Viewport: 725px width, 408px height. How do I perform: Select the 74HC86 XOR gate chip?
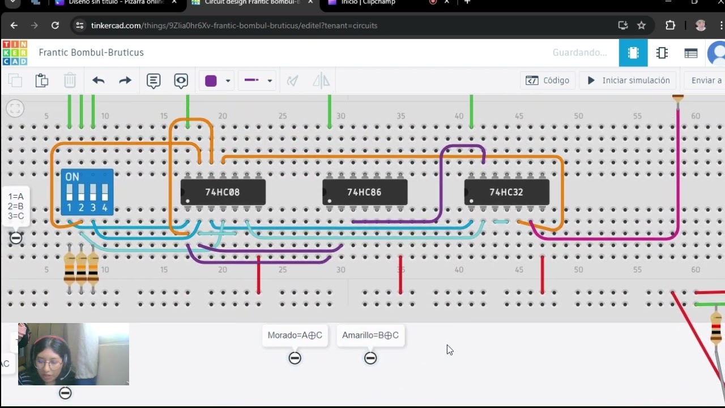(365, 192)
